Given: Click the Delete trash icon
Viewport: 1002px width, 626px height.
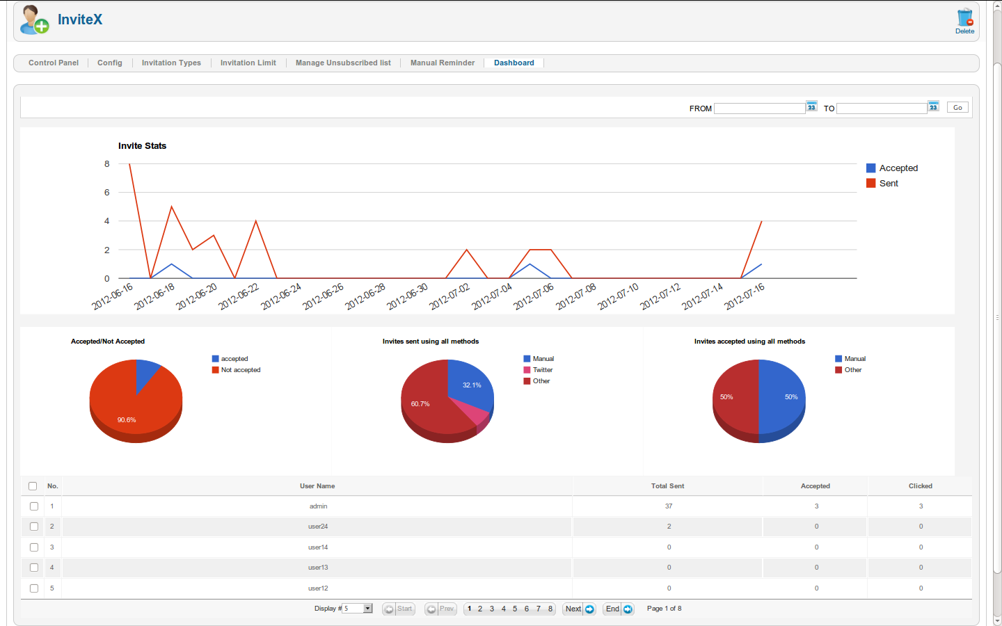Looking at the screenshot, I should click(964, 17).
